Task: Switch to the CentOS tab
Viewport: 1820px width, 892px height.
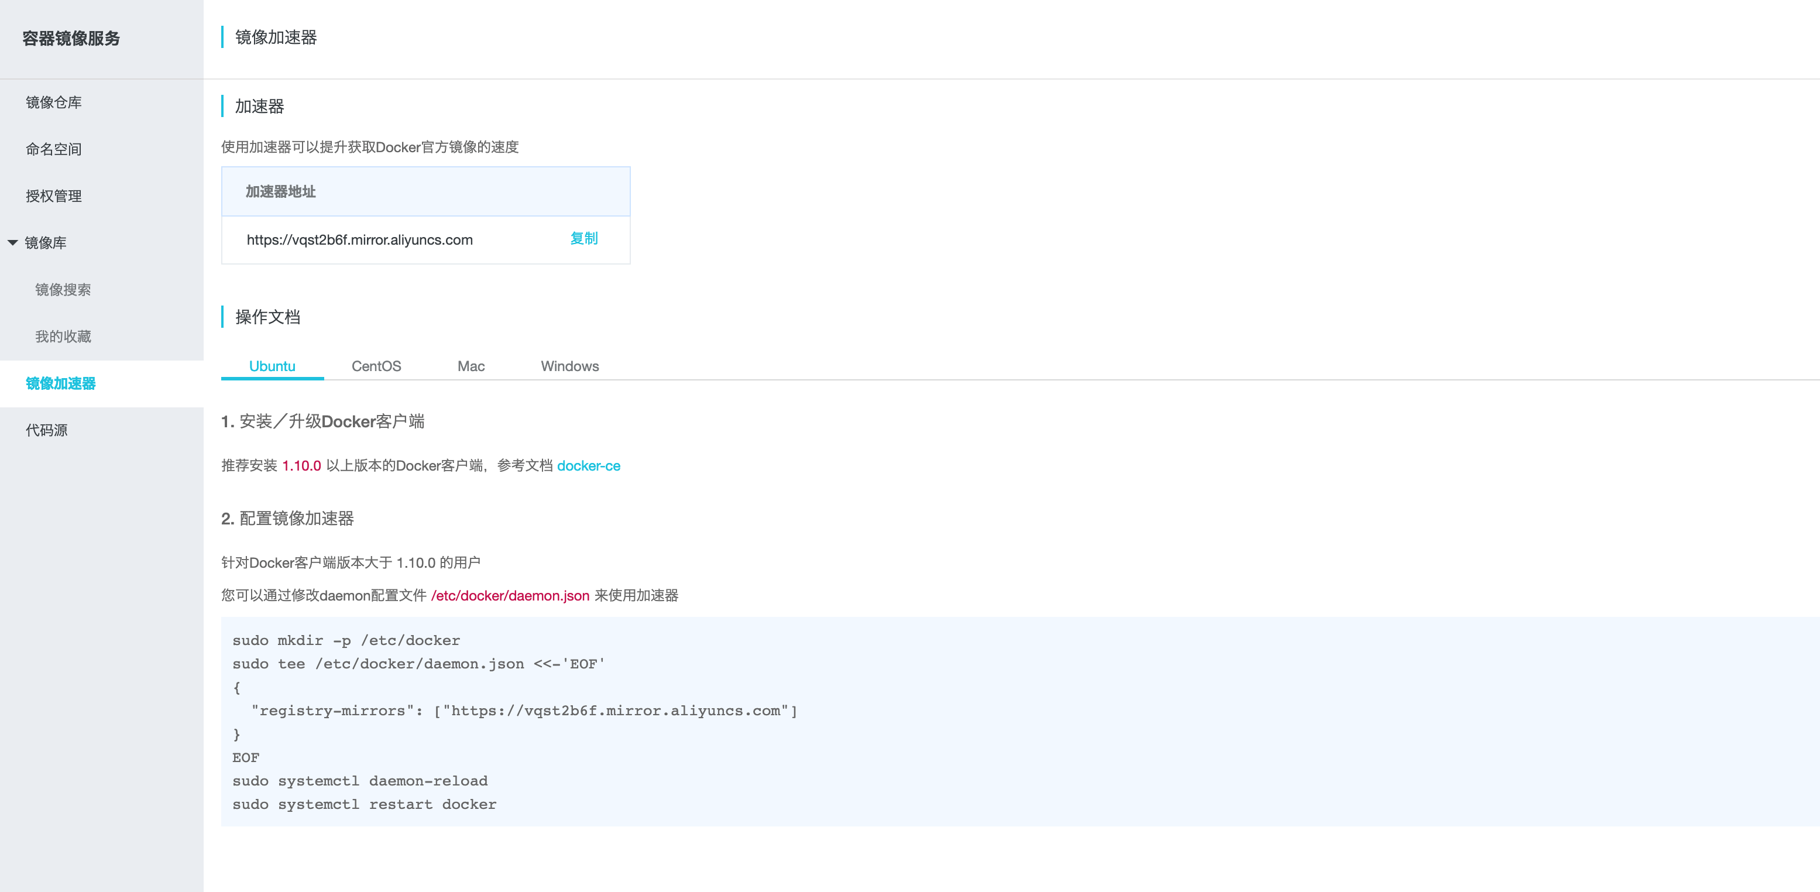Action: tap(376, 366)
